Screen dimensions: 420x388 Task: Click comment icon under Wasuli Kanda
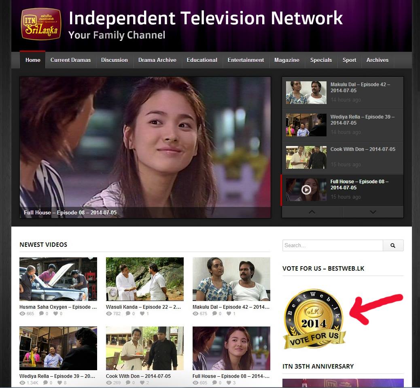point(128,314)
